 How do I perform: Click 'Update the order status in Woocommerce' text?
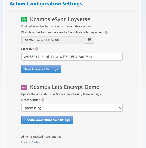click(61, 94)
